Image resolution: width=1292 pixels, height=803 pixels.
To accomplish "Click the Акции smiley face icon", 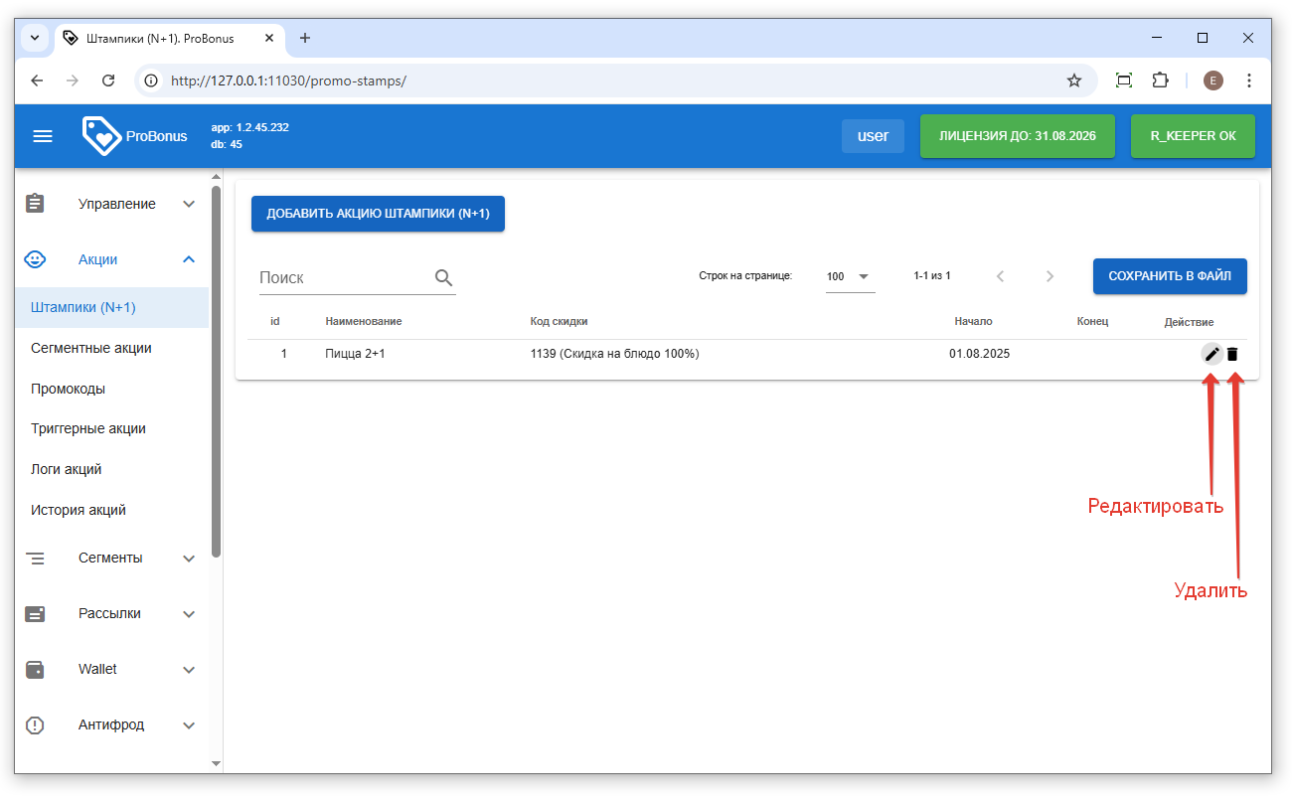I will [x=35, y=259].
